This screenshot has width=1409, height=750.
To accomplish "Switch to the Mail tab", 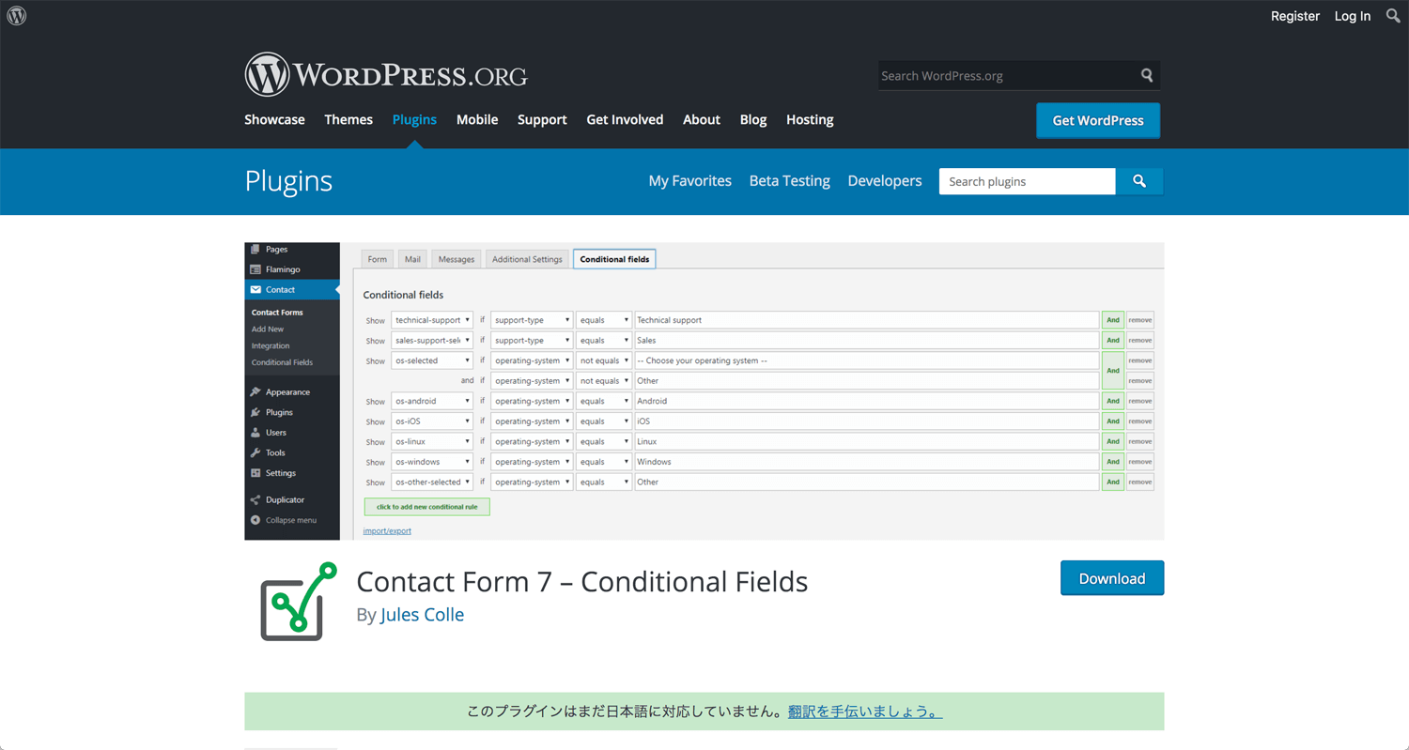I will (x=412, y=259).
